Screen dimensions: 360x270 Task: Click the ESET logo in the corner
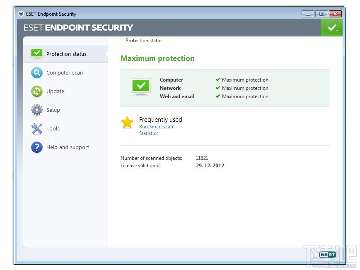(327, 254)
